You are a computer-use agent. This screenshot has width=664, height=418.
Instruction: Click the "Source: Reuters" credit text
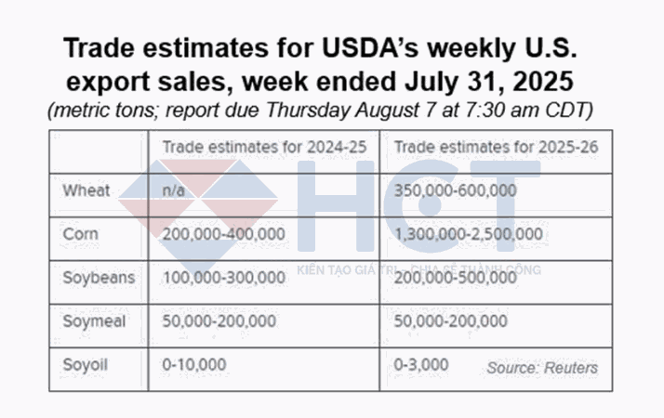(x=542, y=368)
